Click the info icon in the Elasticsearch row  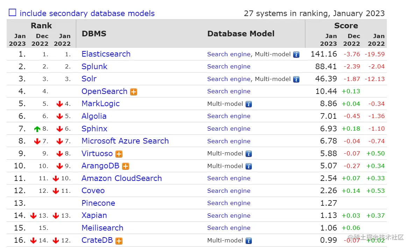coord(296,54)
